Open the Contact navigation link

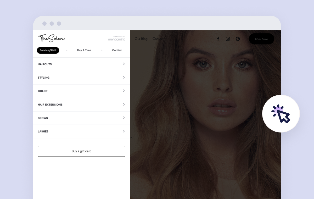tap(158, 39)
